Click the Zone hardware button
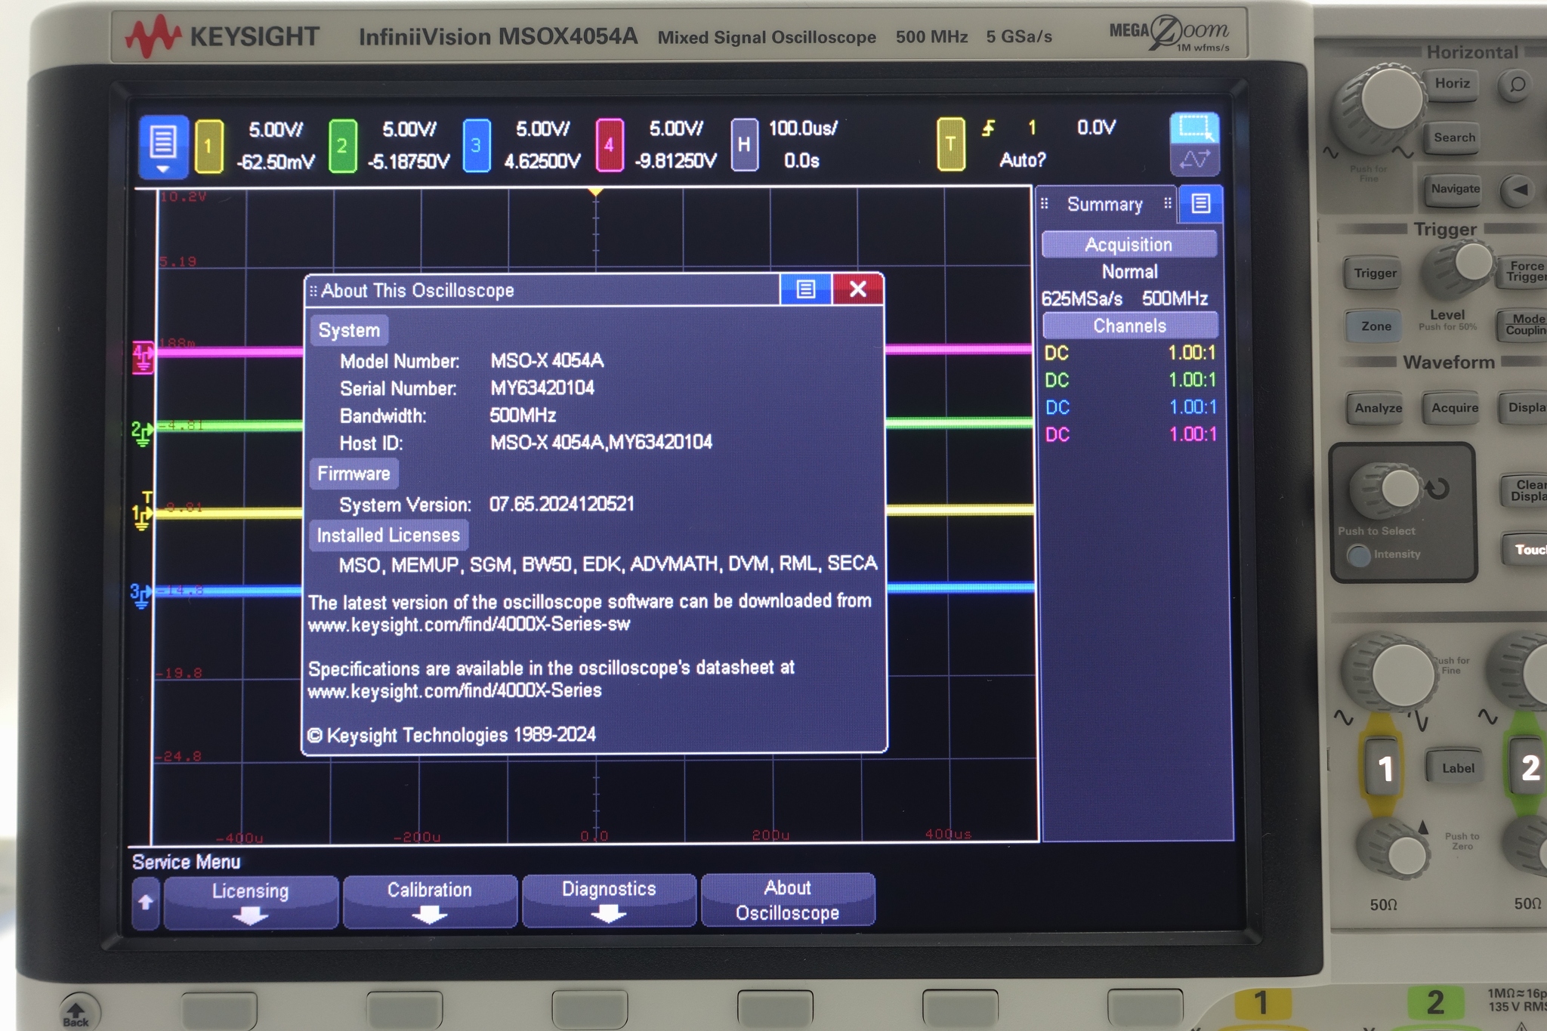The height and width of the screenshot is (1031, 1547). (x=1376, y=326)
